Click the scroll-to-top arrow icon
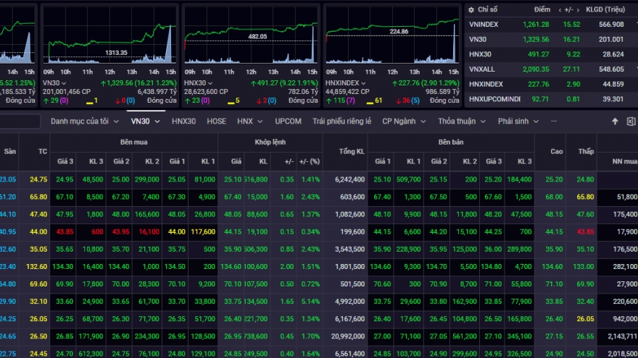 pos(616,122)
